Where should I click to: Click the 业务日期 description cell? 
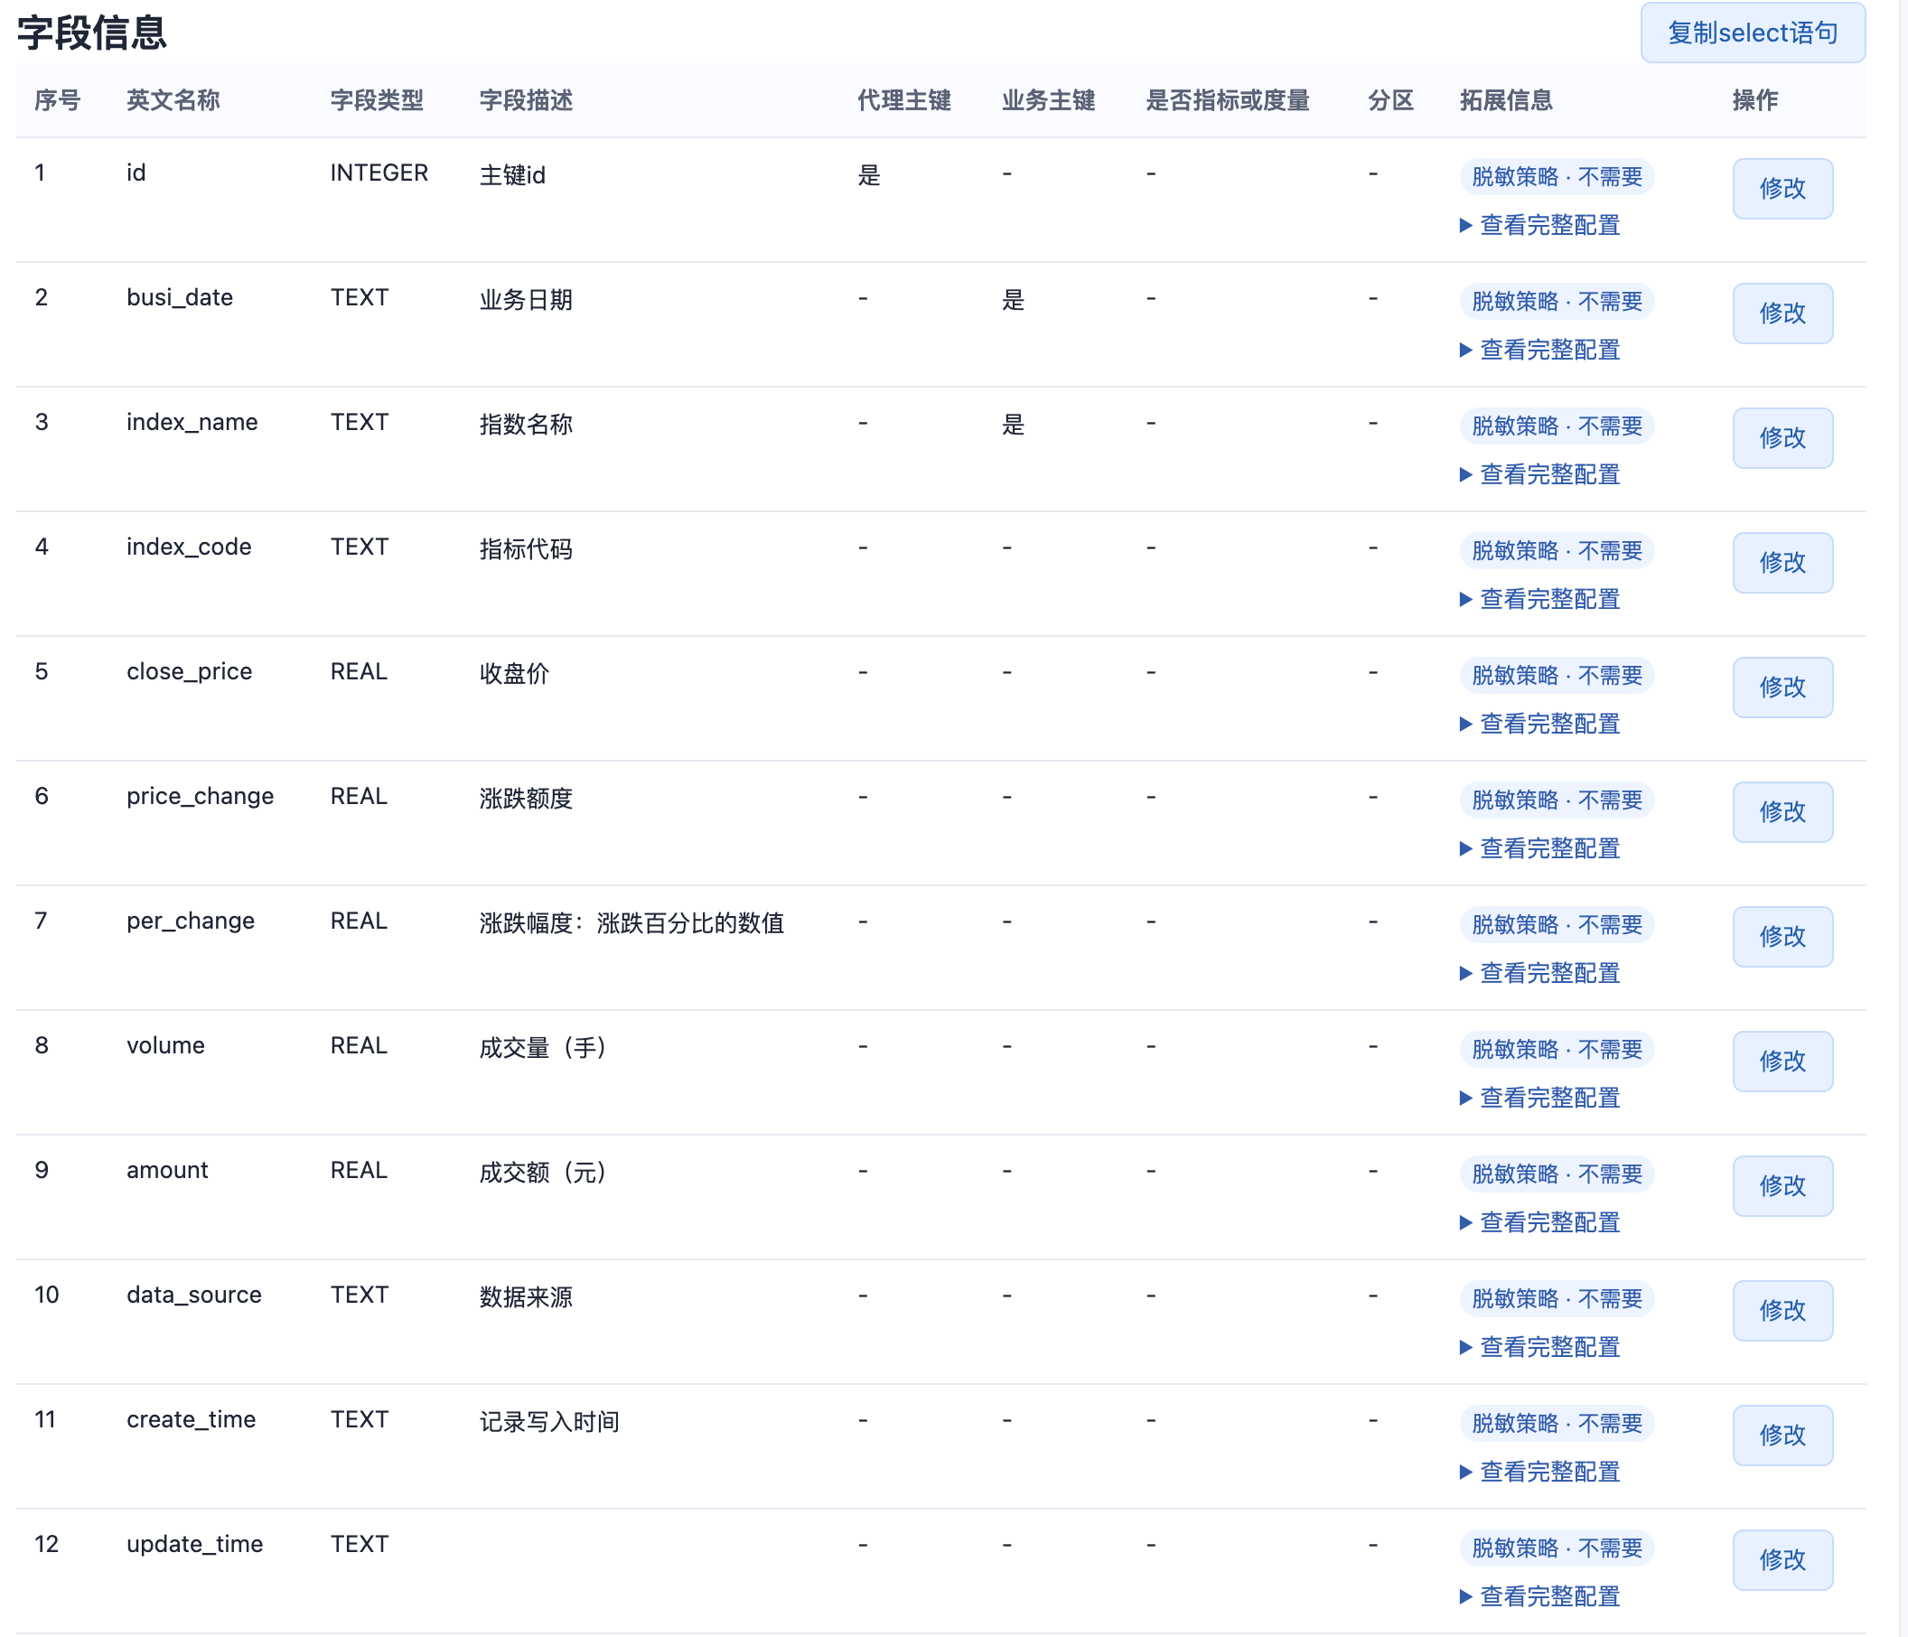[526, 299]
